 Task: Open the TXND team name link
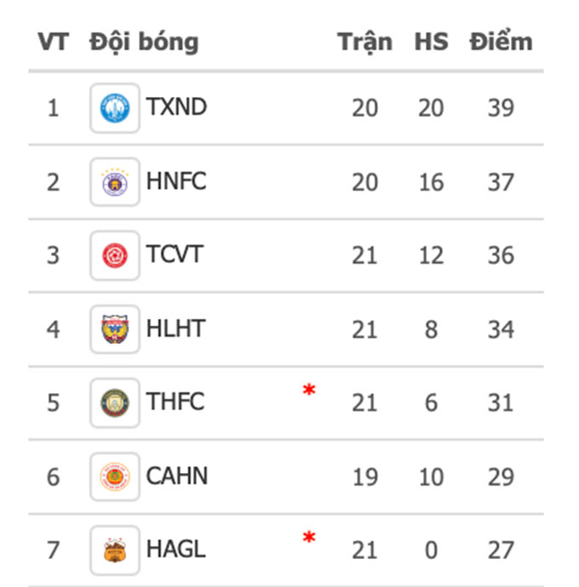[176, 106]
